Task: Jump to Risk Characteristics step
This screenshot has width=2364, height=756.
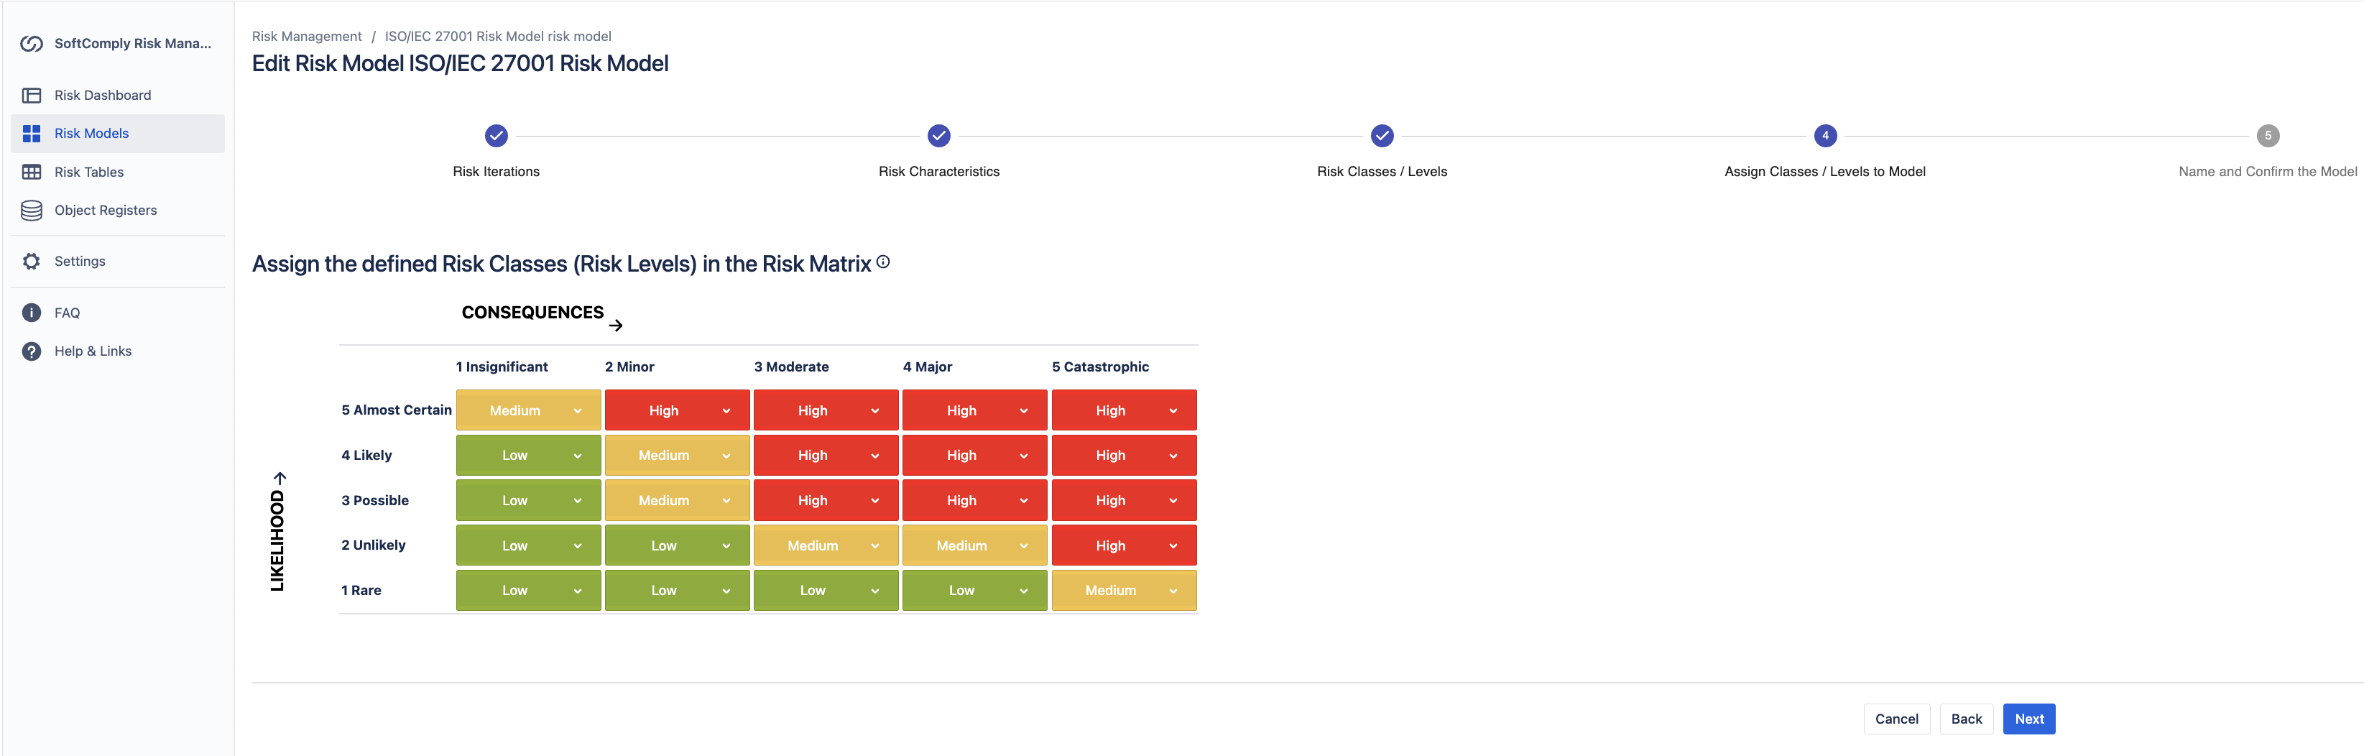Action: (938, 136)
